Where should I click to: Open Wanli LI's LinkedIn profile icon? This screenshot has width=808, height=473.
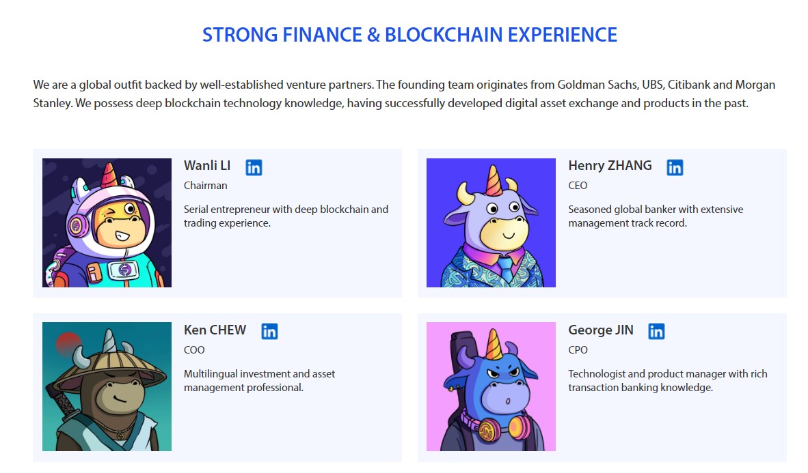[254, 167]
